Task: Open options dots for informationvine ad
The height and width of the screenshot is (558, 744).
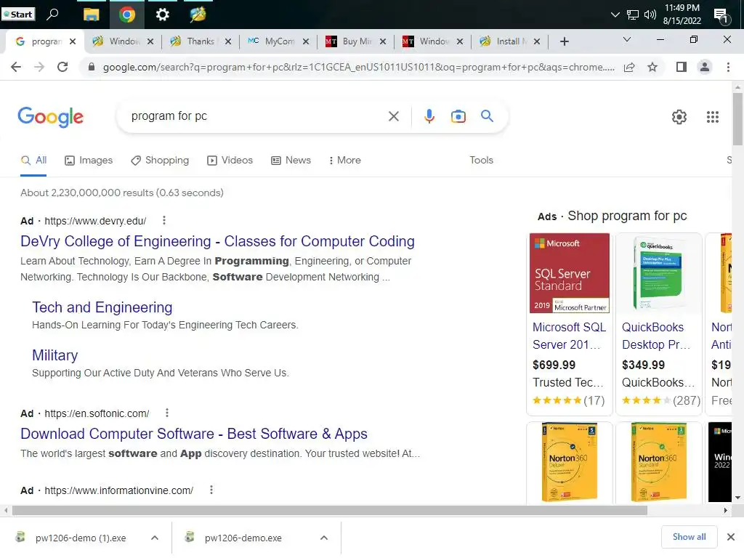Action: 211,490
